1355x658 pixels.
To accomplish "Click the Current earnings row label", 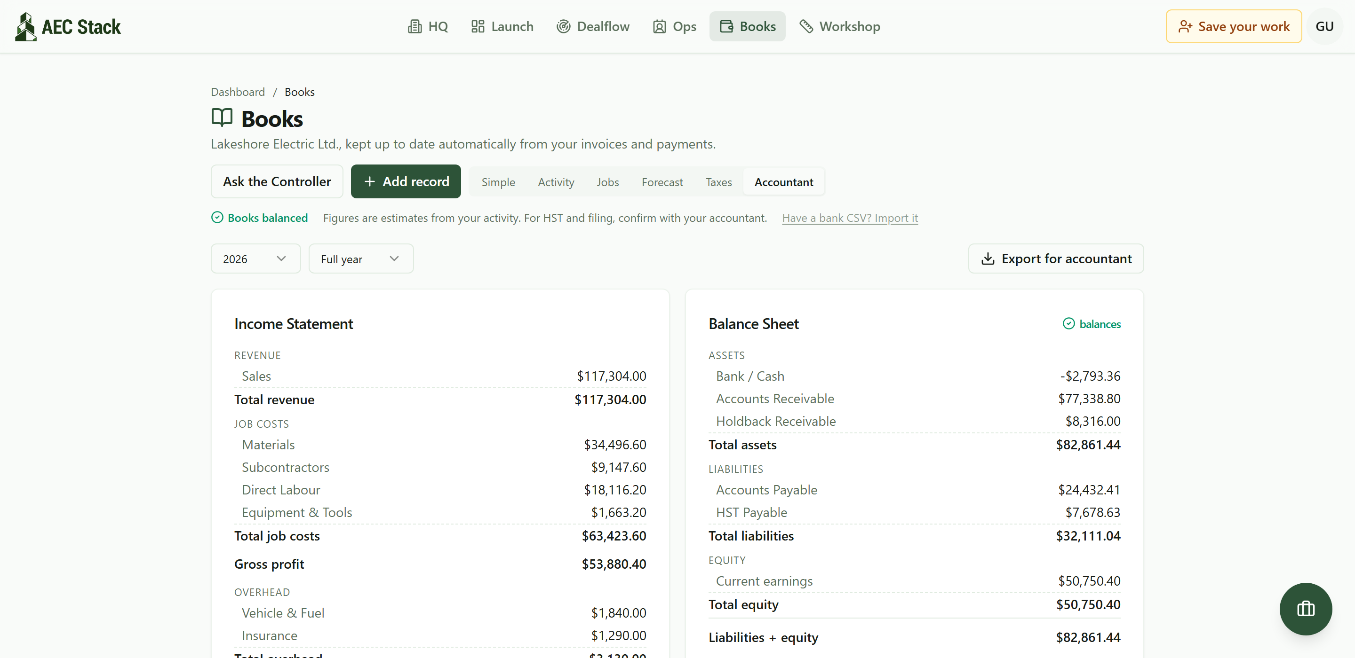I will point(764,581).
